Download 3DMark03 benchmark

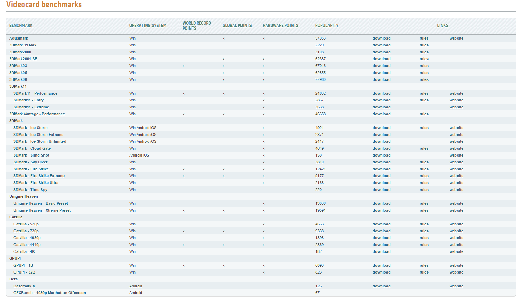point(381,66)
